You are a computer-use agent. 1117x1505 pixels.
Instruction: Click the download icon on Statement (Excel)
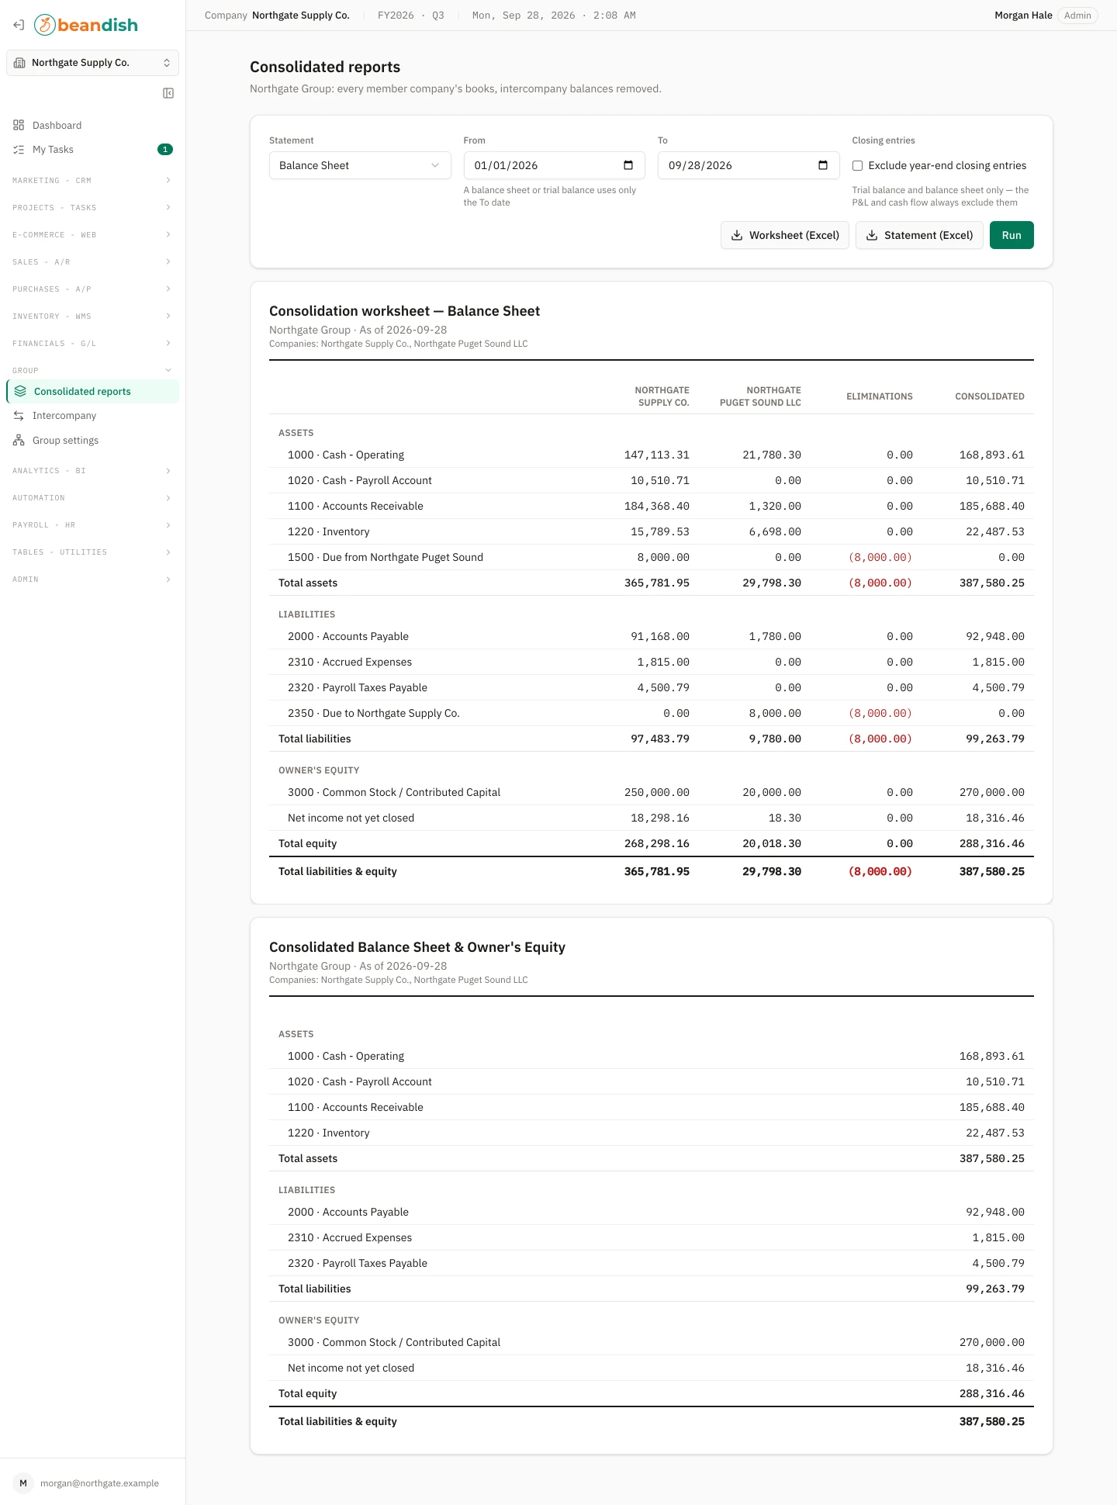[872, 235]
